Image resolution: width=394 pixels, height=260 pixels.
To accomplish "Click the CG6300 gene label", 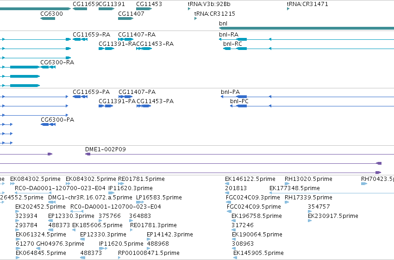I will tap(51, 13).
